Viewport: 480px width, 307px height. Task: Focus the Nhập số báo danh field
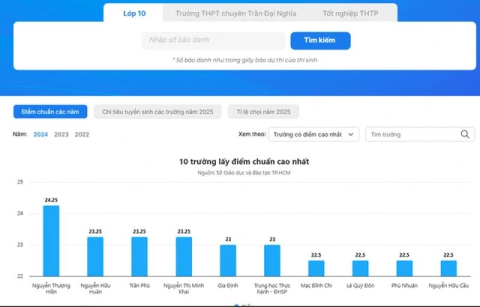tap(214, 40)
